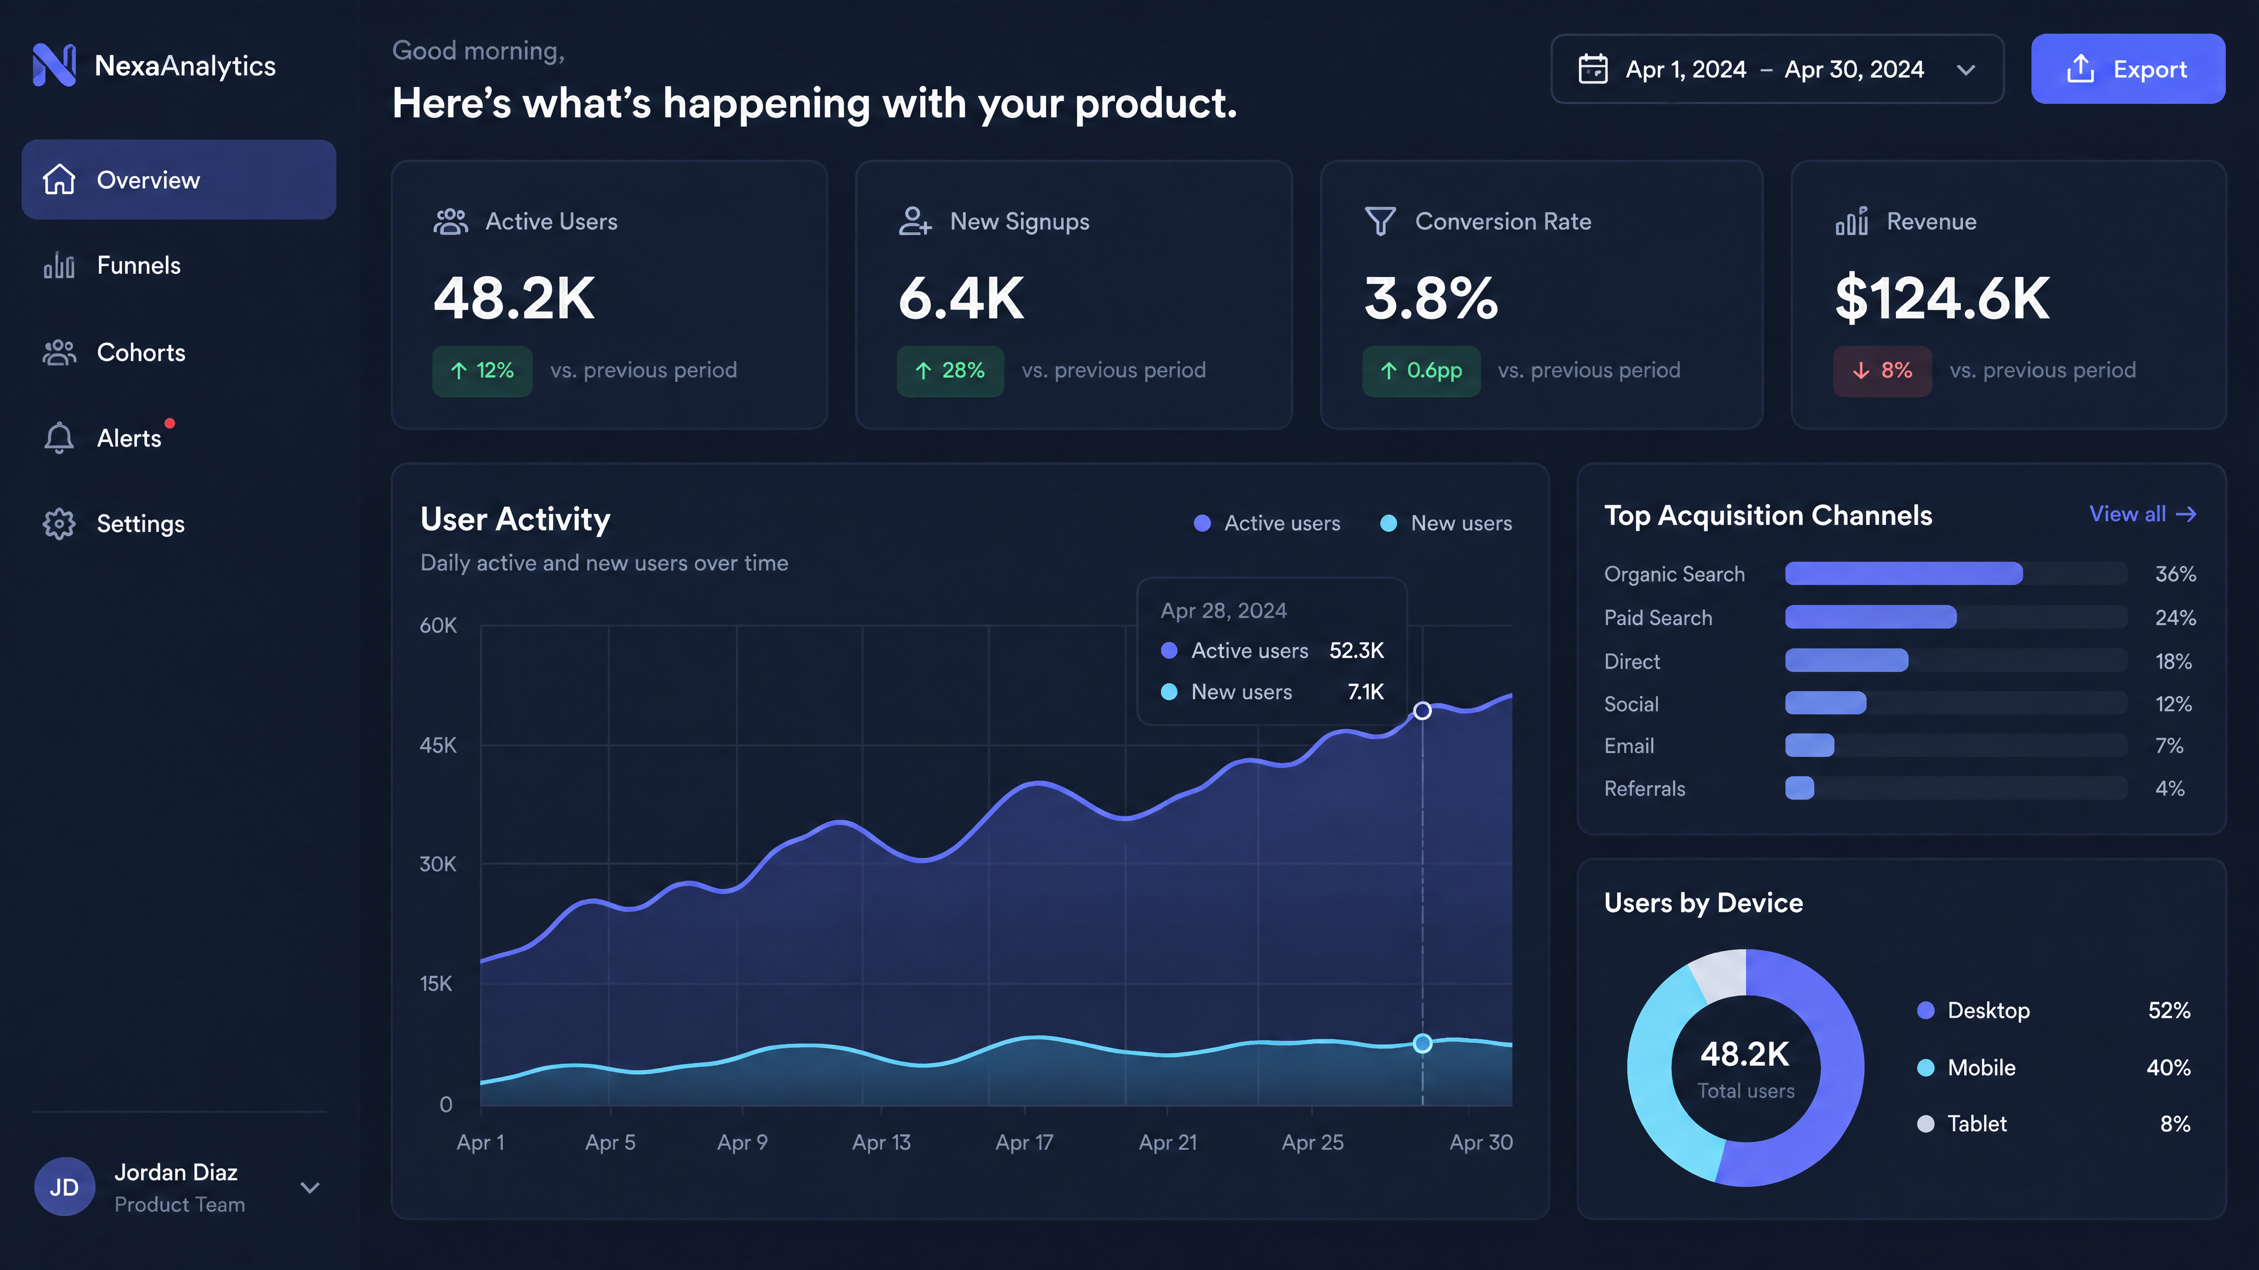Open the Overview menu item
Screen dimensions: 2259x1270
179,180
